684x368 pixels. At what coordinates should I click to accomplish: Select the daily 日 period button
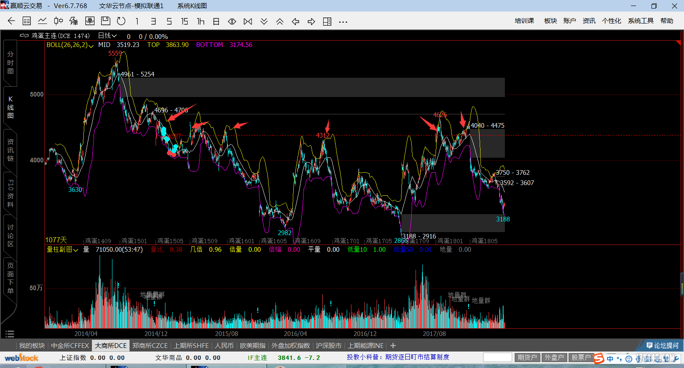click(x=216, y=21)
